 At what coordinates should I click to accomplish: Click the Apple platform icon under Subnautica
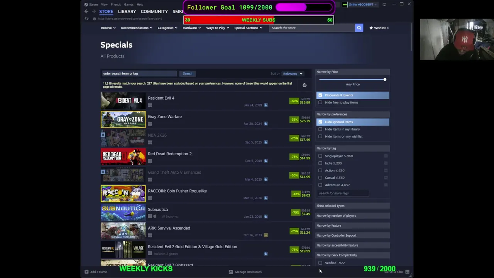(155, 217)
